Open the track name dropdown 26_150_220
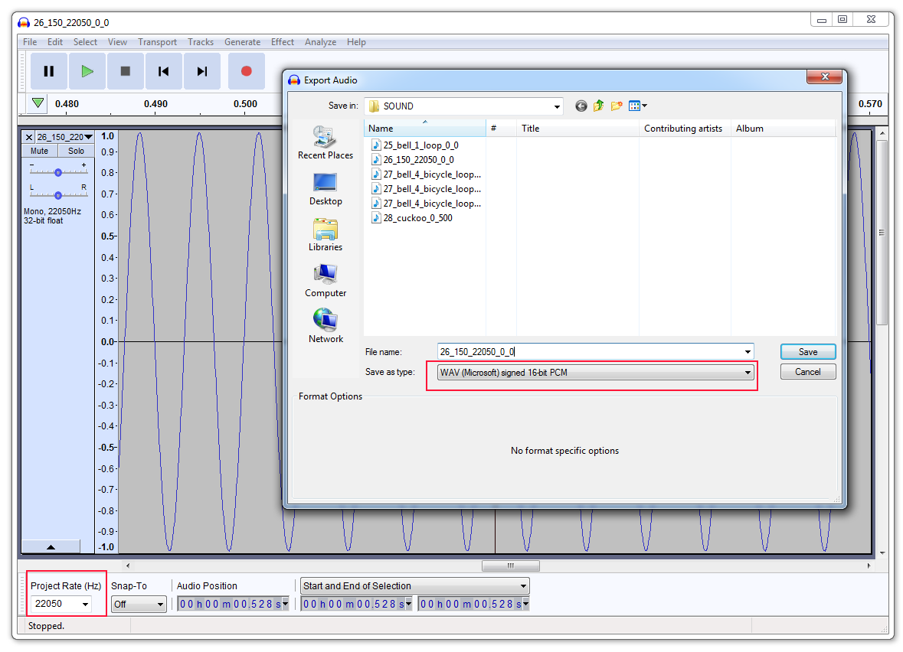The image size is (903, 652). point(64,137)
